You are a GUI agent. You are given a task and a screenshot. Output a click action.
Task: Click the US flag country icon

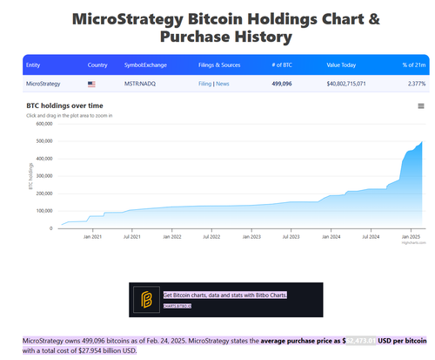click(x=91, y=84)
